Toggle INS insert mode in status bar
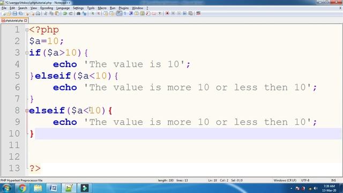Image resolution: width=343 pixels, height=193 pixels. (x=333, y=180)
